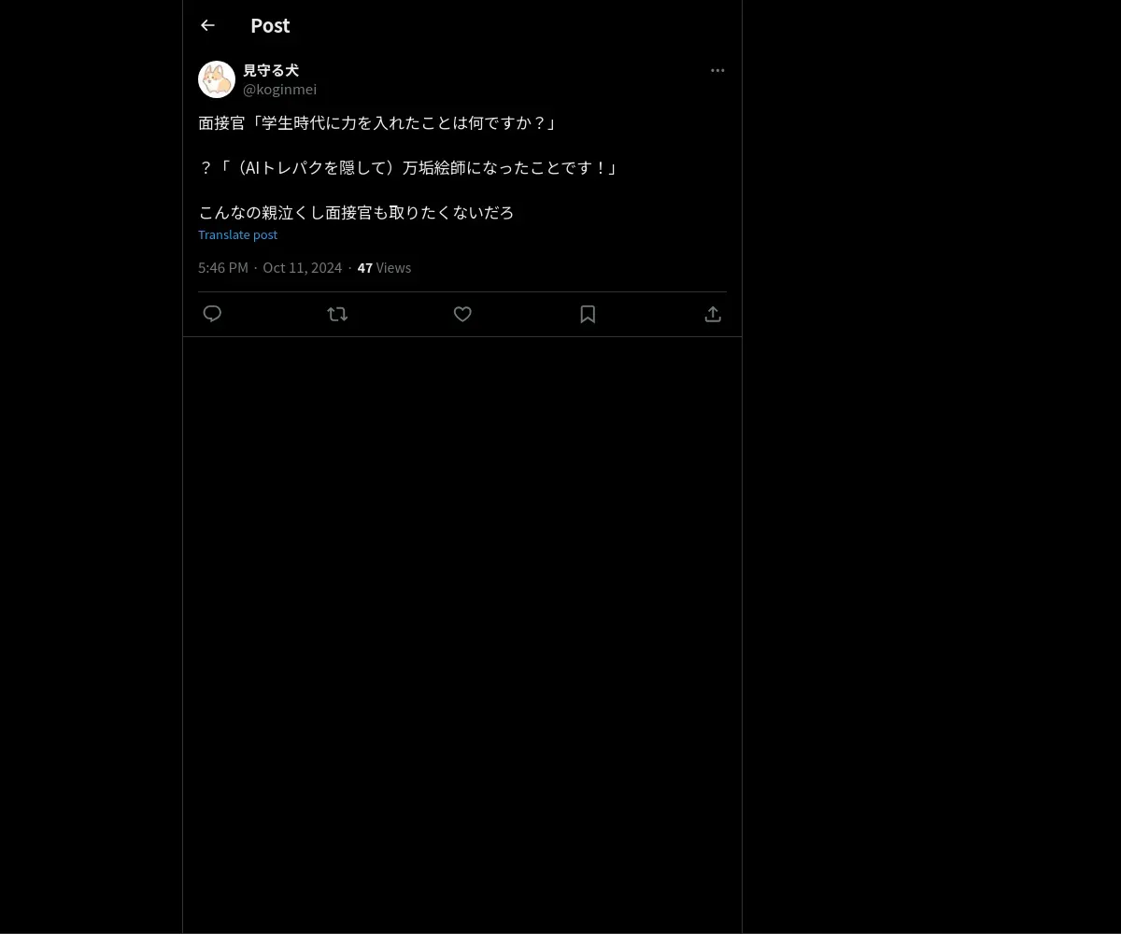Click the empty area below the post actions
1121x934 pixels.
pos(462,635)
